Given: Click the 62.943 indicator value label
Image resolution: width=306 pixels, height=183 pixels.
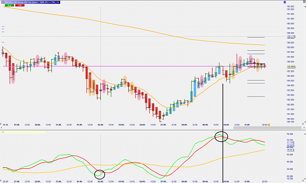Looking at the screenshot, I should 290,145.
